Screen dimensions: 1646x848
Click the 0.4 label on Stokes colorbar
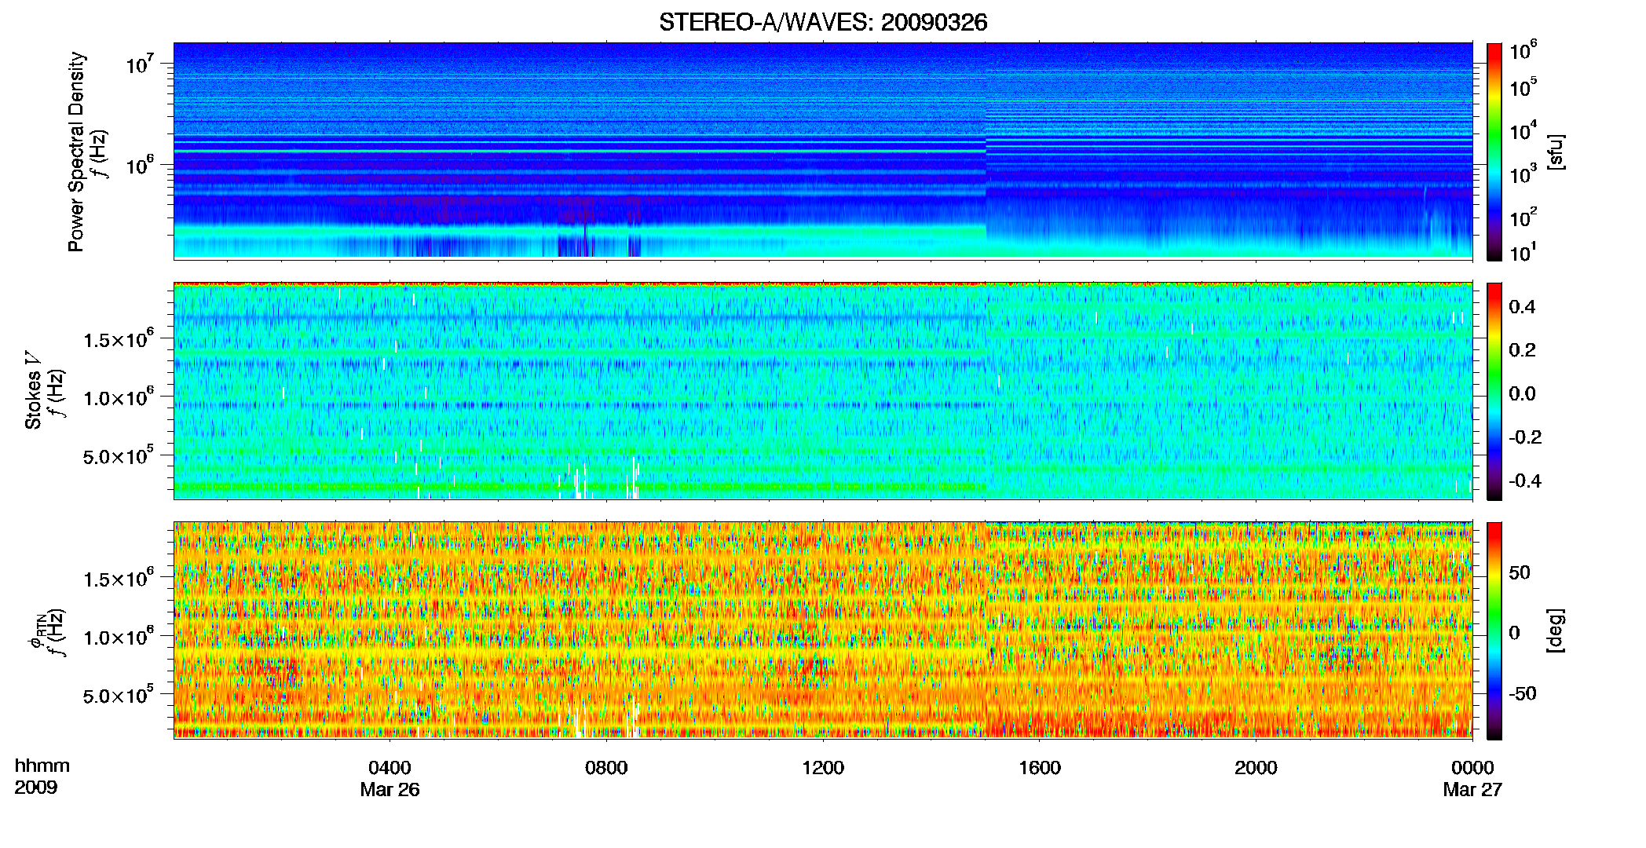[x=1522, y=307]
